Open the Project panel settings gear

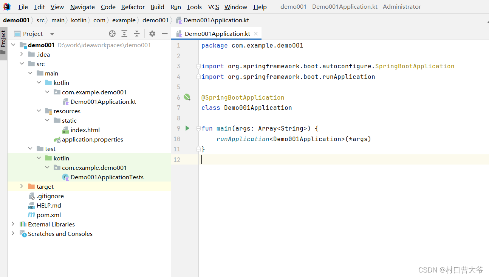pyautogui.click(x=152, y=34)
